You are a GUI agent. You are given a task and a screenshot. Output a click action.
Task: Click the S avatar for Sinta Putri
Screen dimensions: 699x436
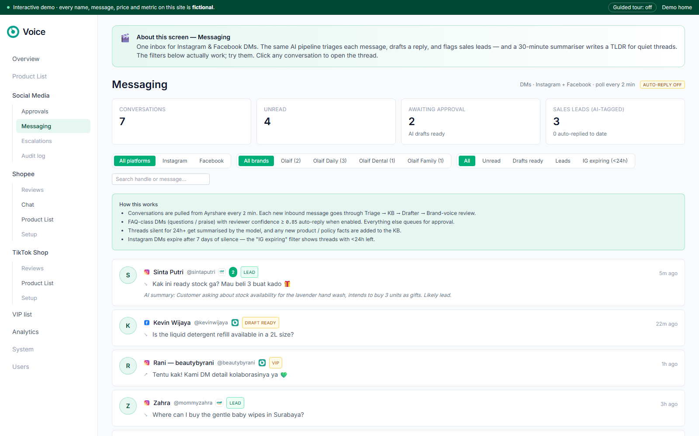tap(128, 275)
